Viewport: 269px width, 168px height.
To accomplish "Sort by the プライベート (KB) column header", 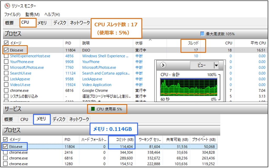I will (x=204, y=140).
